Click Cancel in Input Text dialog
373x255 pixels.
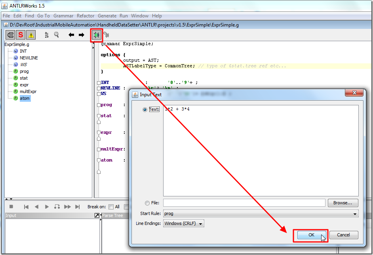[x=344, y=235]
